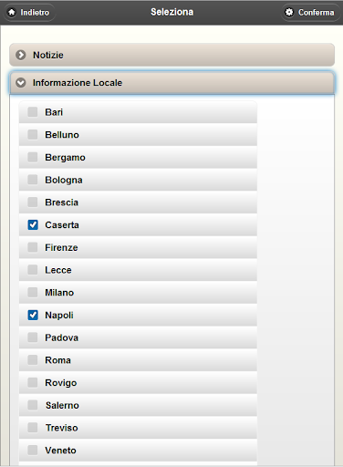Choose the Bologna list row
The height and width of the screenshot is (467, 343).
tap(138, 180)
